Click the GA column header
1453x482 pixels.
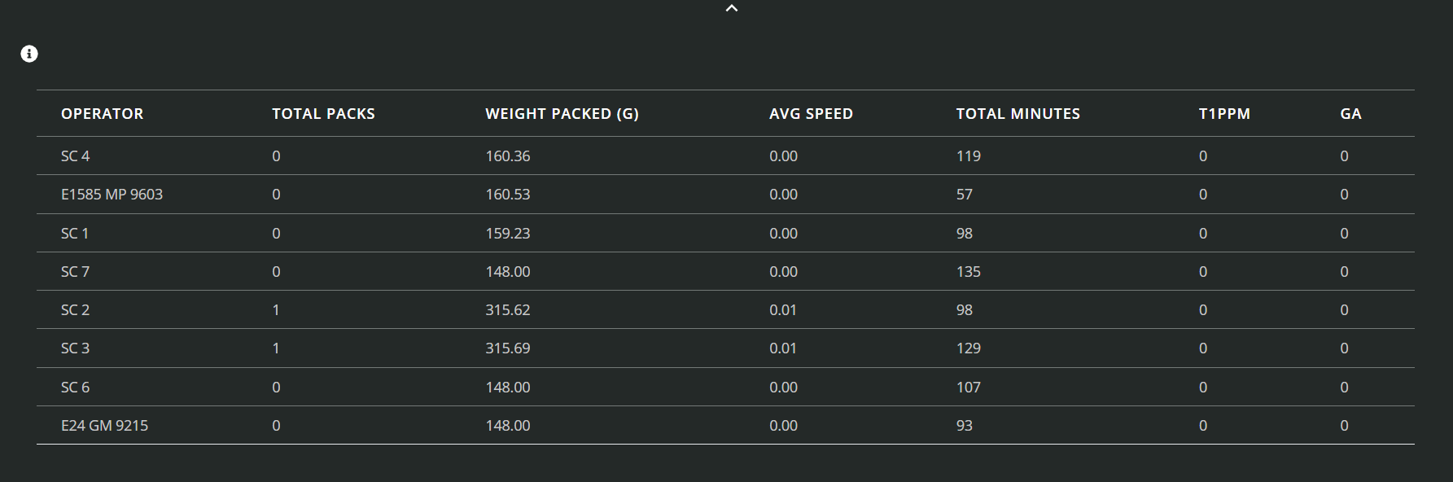click(1350, 114)
